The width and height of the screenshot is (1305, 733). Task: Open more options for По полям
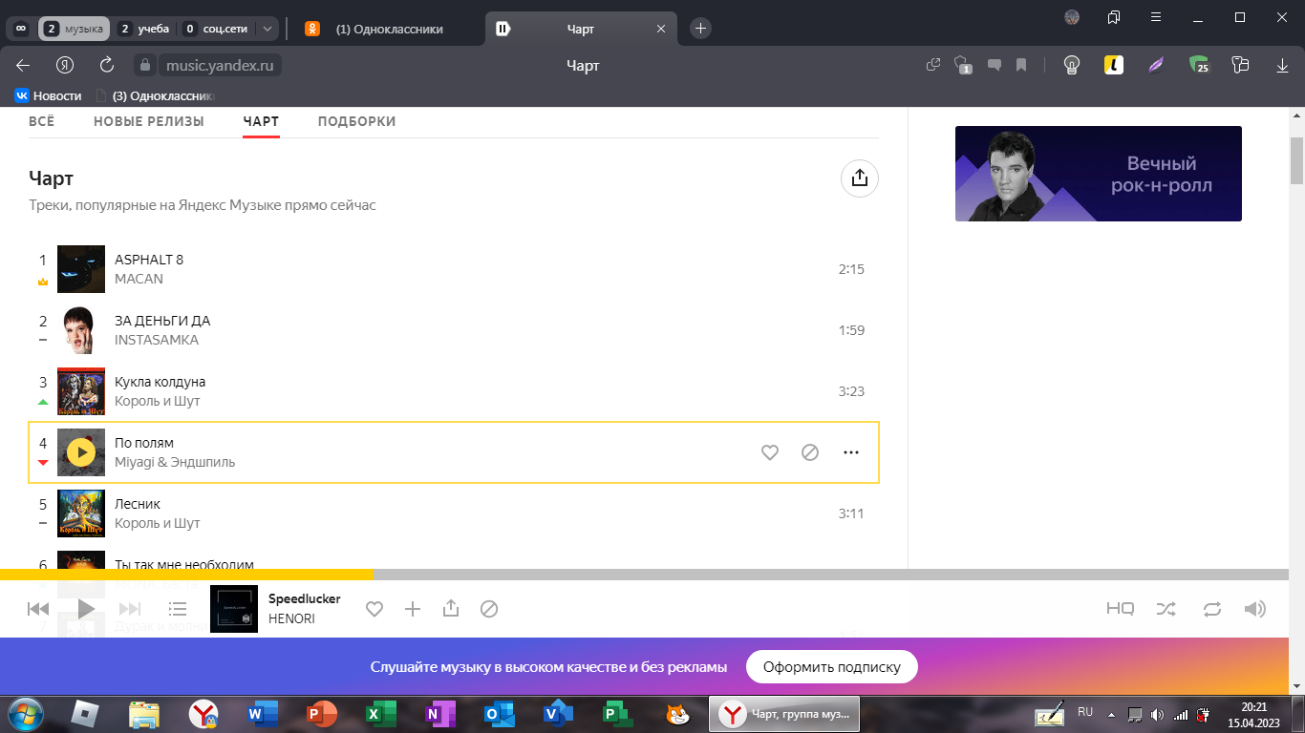pos(851,452)
